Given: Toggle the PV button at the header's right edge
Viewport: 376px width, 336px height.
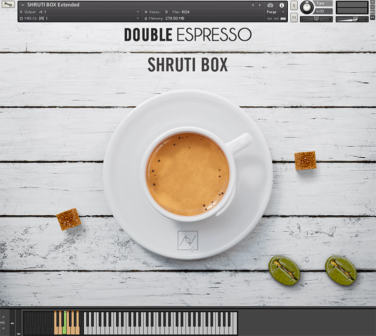Looking at the screenshot, I should (372, 18).
